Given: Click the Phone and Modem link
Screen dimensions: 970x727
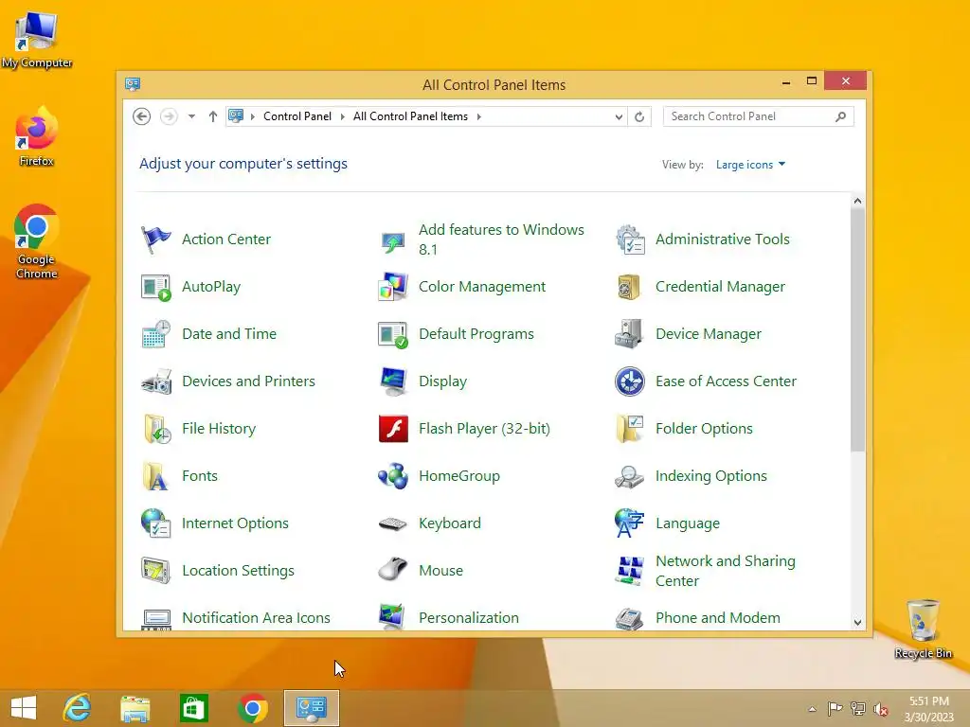Looking at the screenshot, I should [x=718, y=617].
